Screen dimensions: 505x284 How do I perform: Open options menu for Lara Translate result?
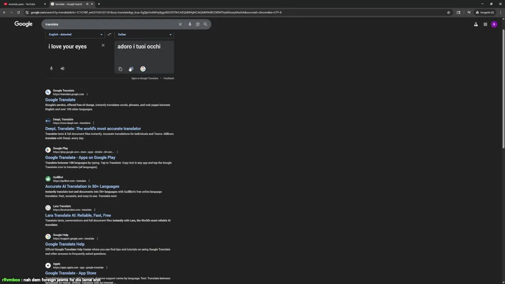[95, 210]
